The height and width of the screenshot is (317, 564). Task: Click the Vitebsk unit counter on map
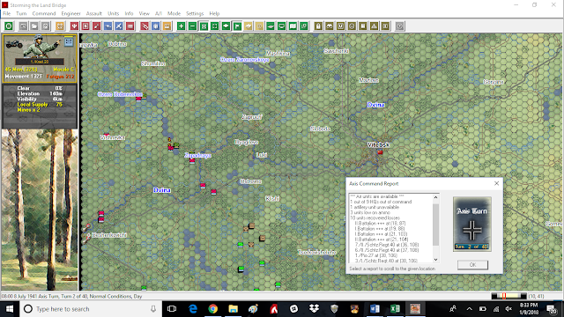[x=380, y=152]
